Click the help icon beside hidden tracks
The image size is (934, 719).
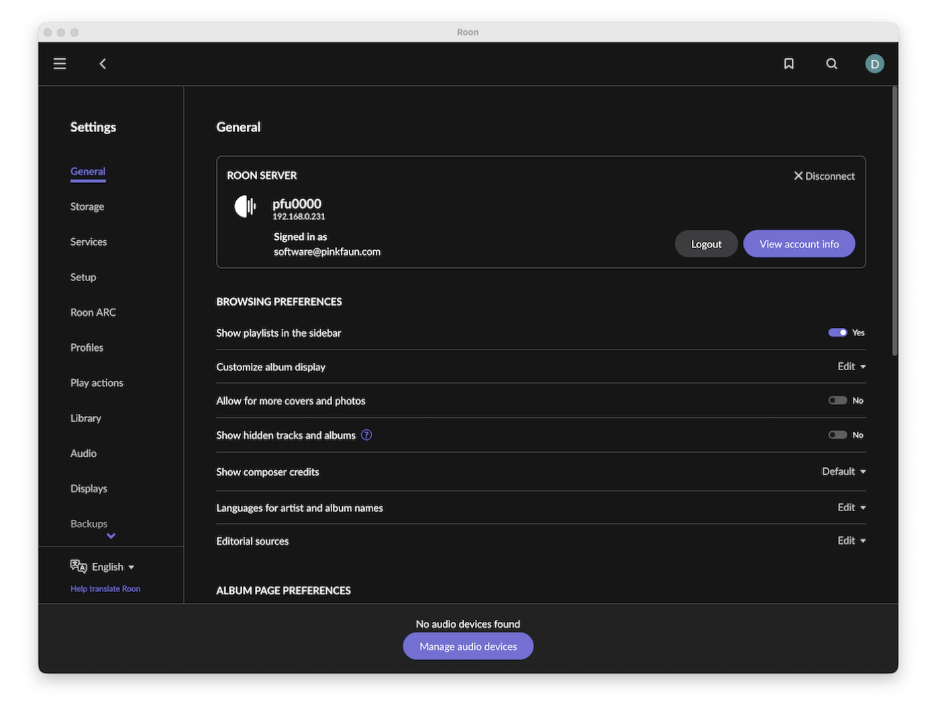tap(366, 435)
